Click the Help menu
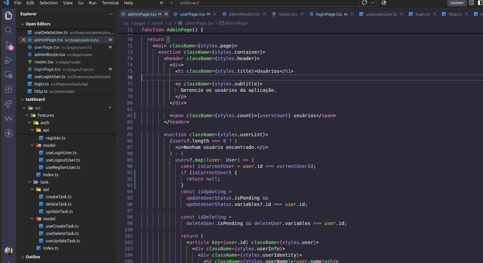Viewport: 483px width, 263px height. pos(129,3)
